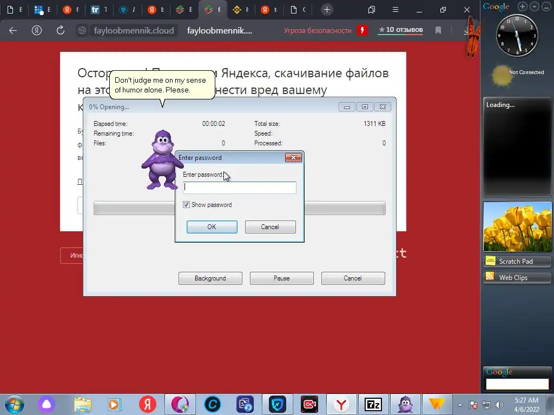This screenshot has height=415, width=554.
Task: Open a new browser tab with plus
Action: 327,10
